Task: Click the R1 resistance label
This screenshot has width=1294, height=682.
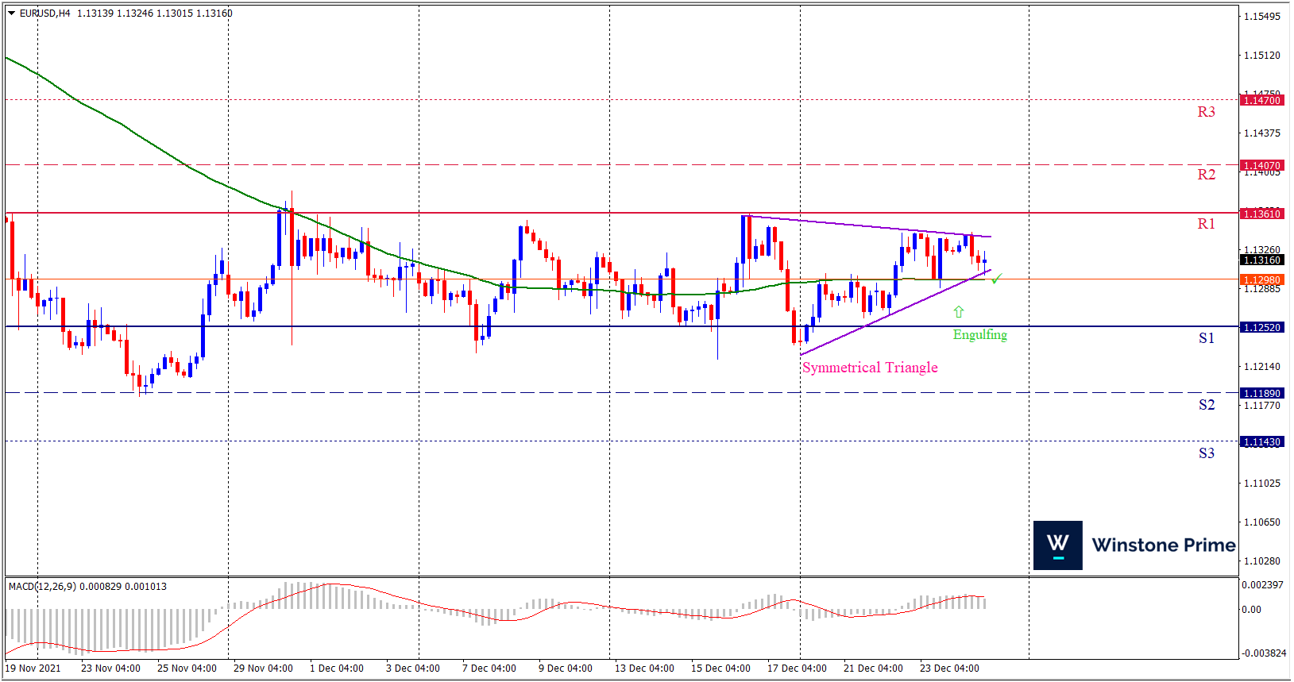Action: coord(1206,224)
